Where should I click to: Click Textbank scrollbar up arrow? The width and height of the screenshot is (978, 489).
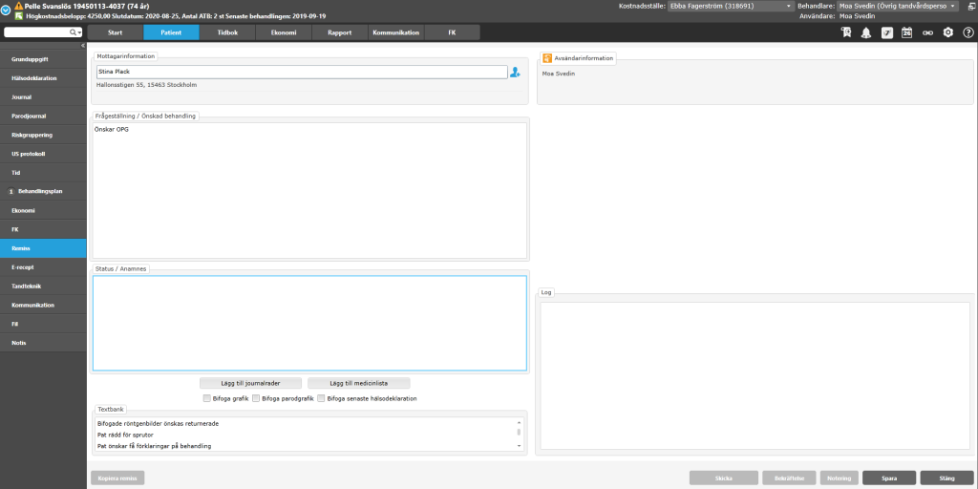(519, 421)
